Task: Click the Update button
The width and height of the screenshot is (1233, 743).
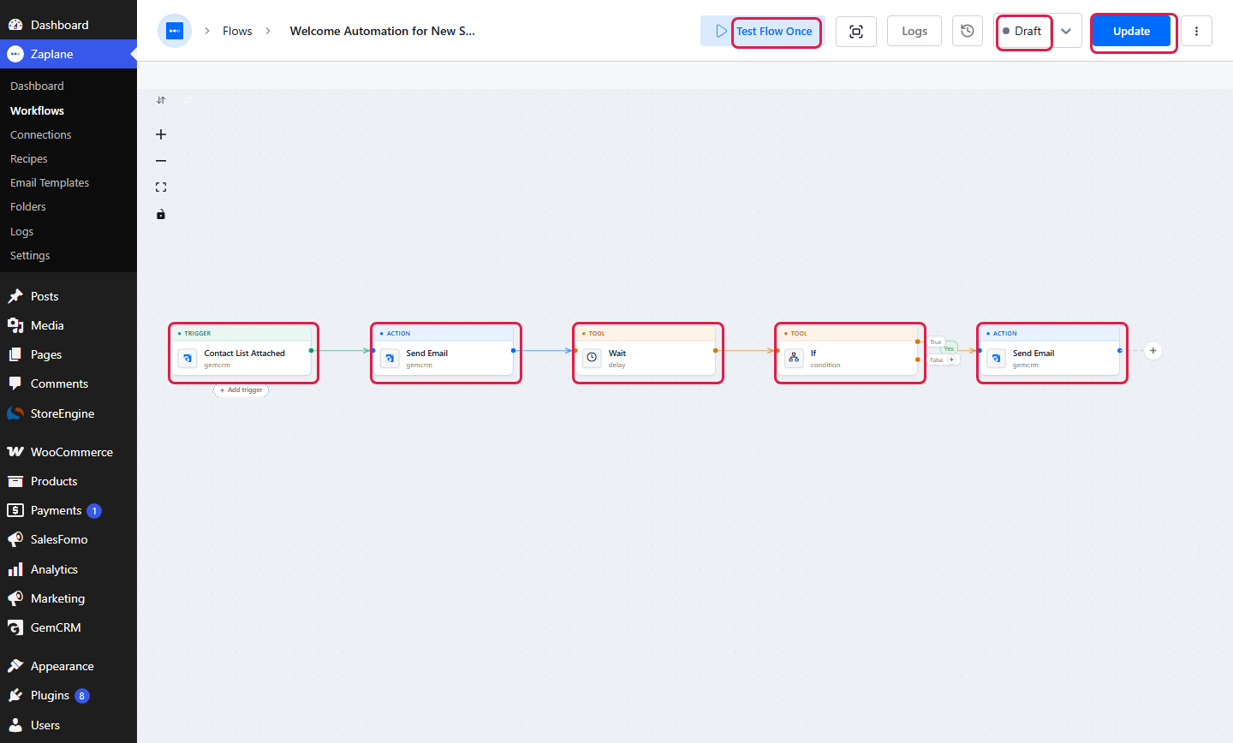Action: tap(1131, 31)
